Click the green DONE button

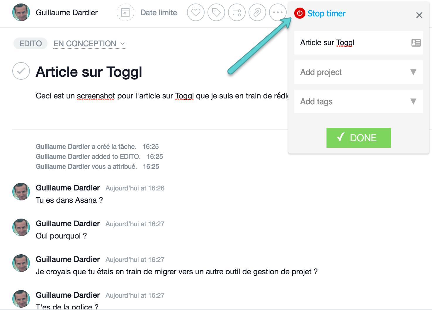point(358,138)
